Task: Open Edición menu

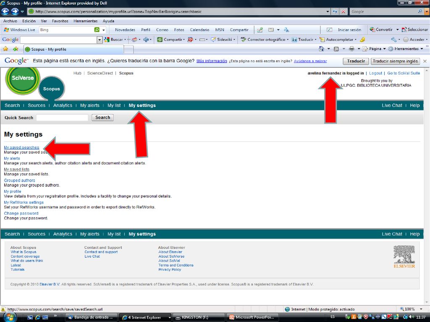Action: tap(29, 21)
